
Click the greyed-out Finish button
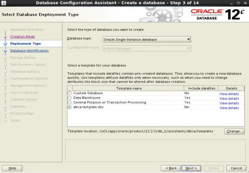[214, 168]
